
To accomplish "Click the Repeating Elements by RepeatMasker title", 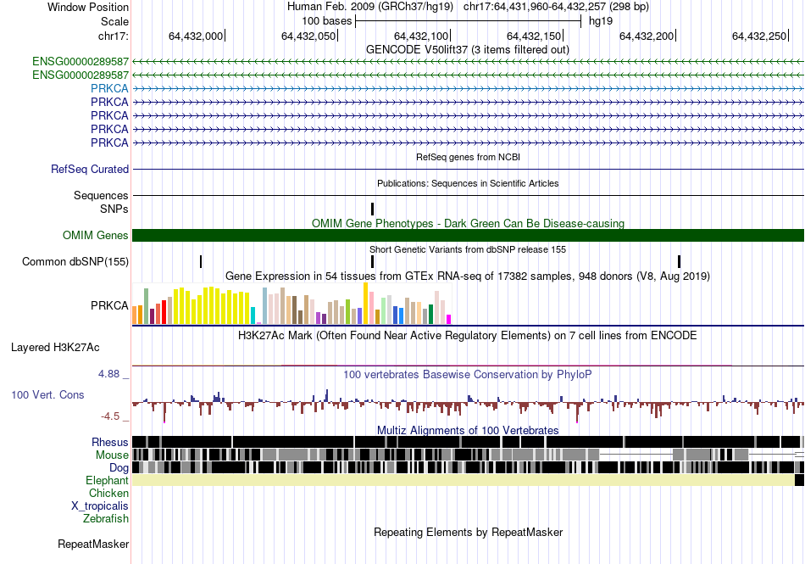I will [468, 532].
